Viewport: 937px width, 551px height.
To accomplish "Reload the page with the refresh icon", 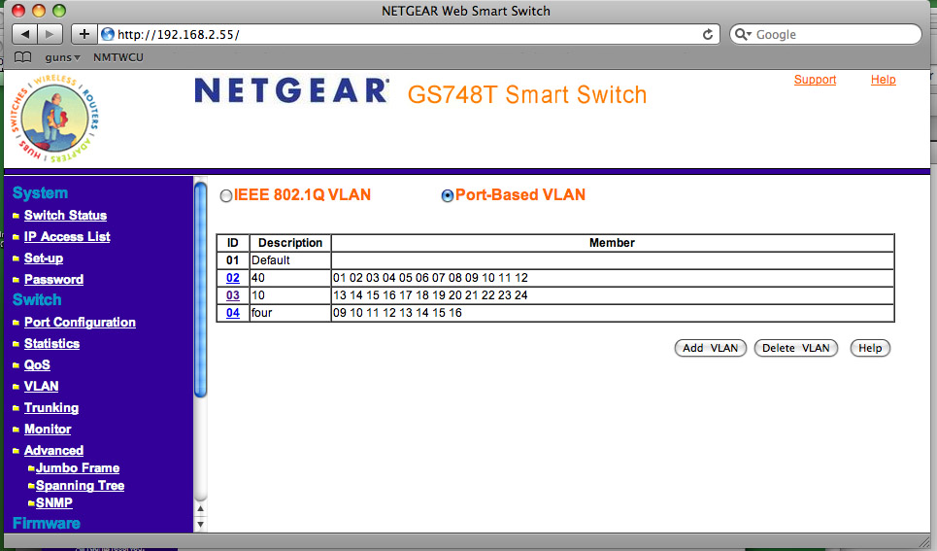I will pos(708,34).
